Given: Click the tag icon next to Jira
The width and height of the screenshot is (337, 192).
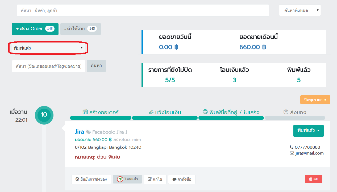Looking at the screenshot, I should click(88, 132).
